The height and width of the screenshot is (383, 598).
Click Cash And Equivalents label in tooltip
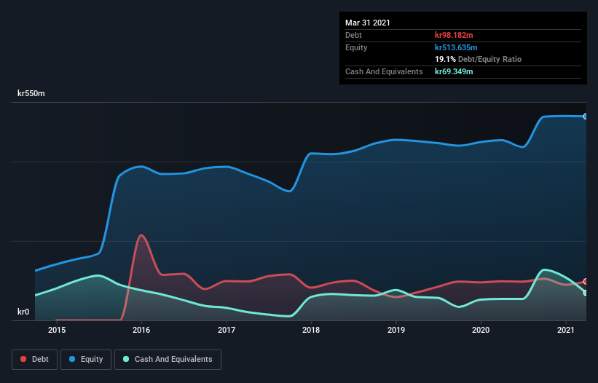point(384,71)
